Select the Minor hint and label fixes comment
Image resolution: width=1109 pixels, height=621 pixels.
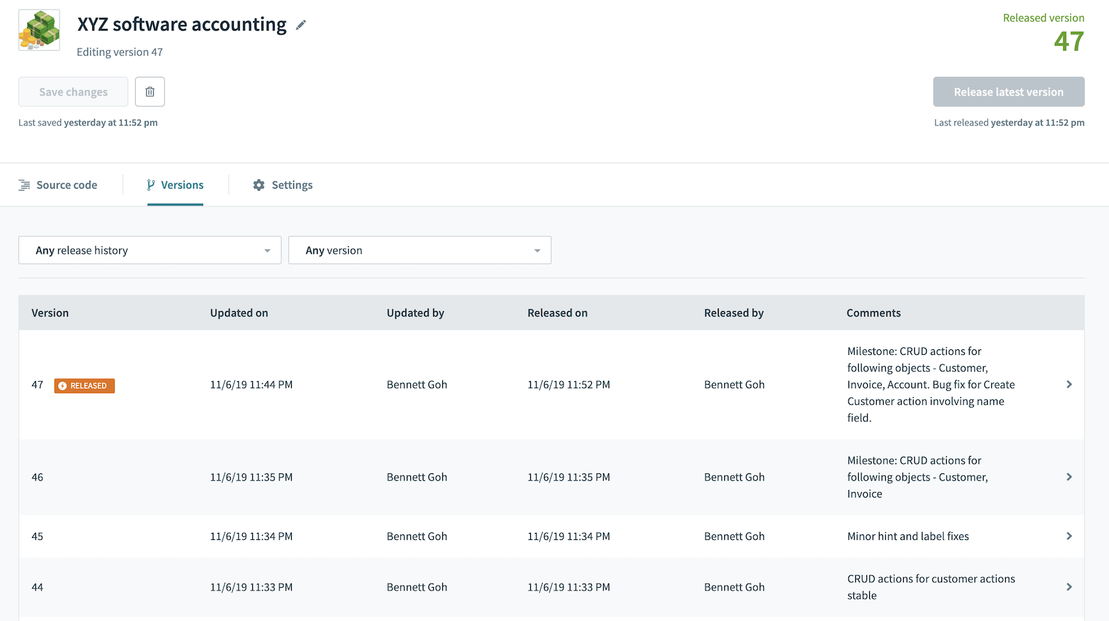[908, 536]
